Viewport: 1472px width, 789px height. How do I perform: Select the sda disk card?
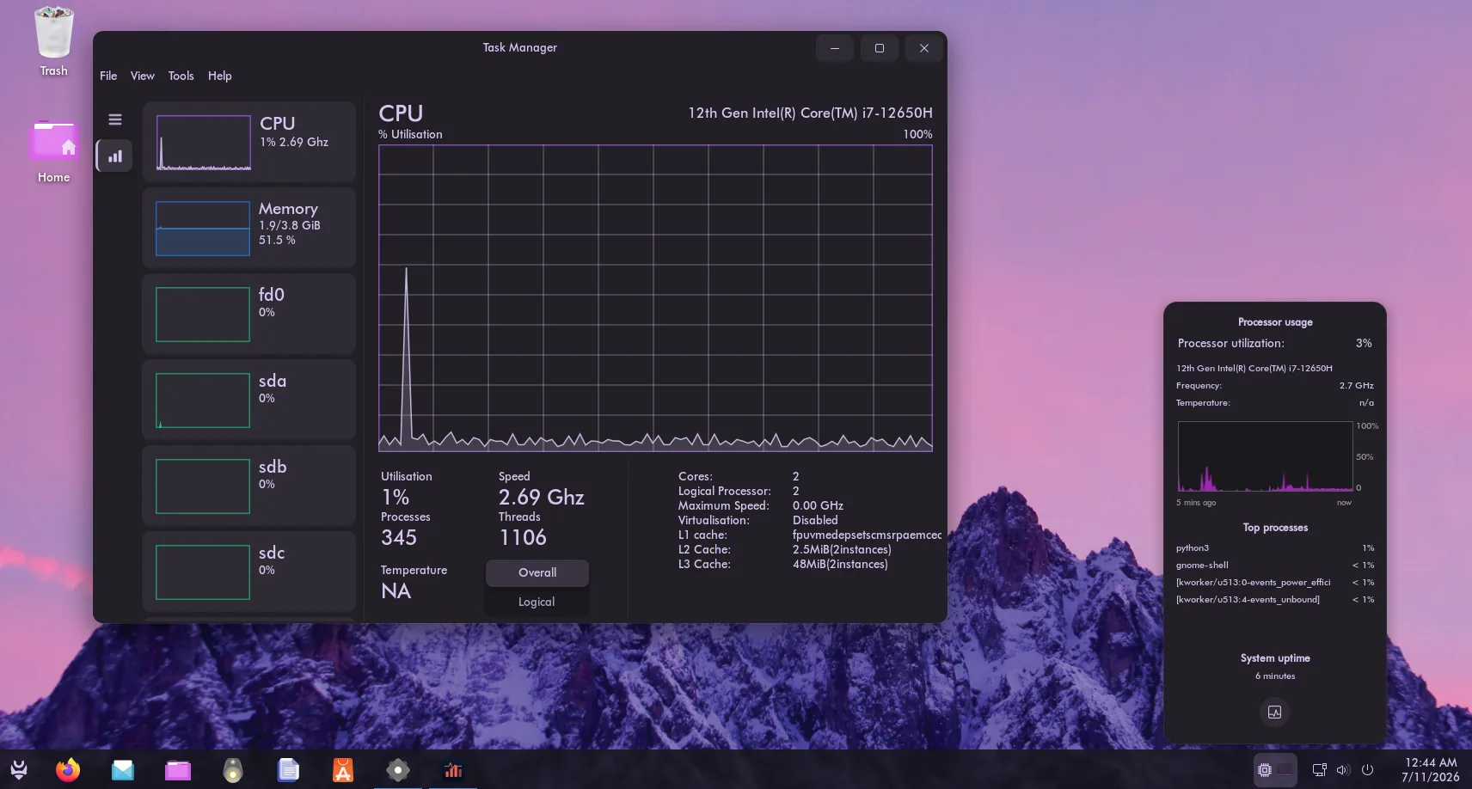tap(248, 400)
